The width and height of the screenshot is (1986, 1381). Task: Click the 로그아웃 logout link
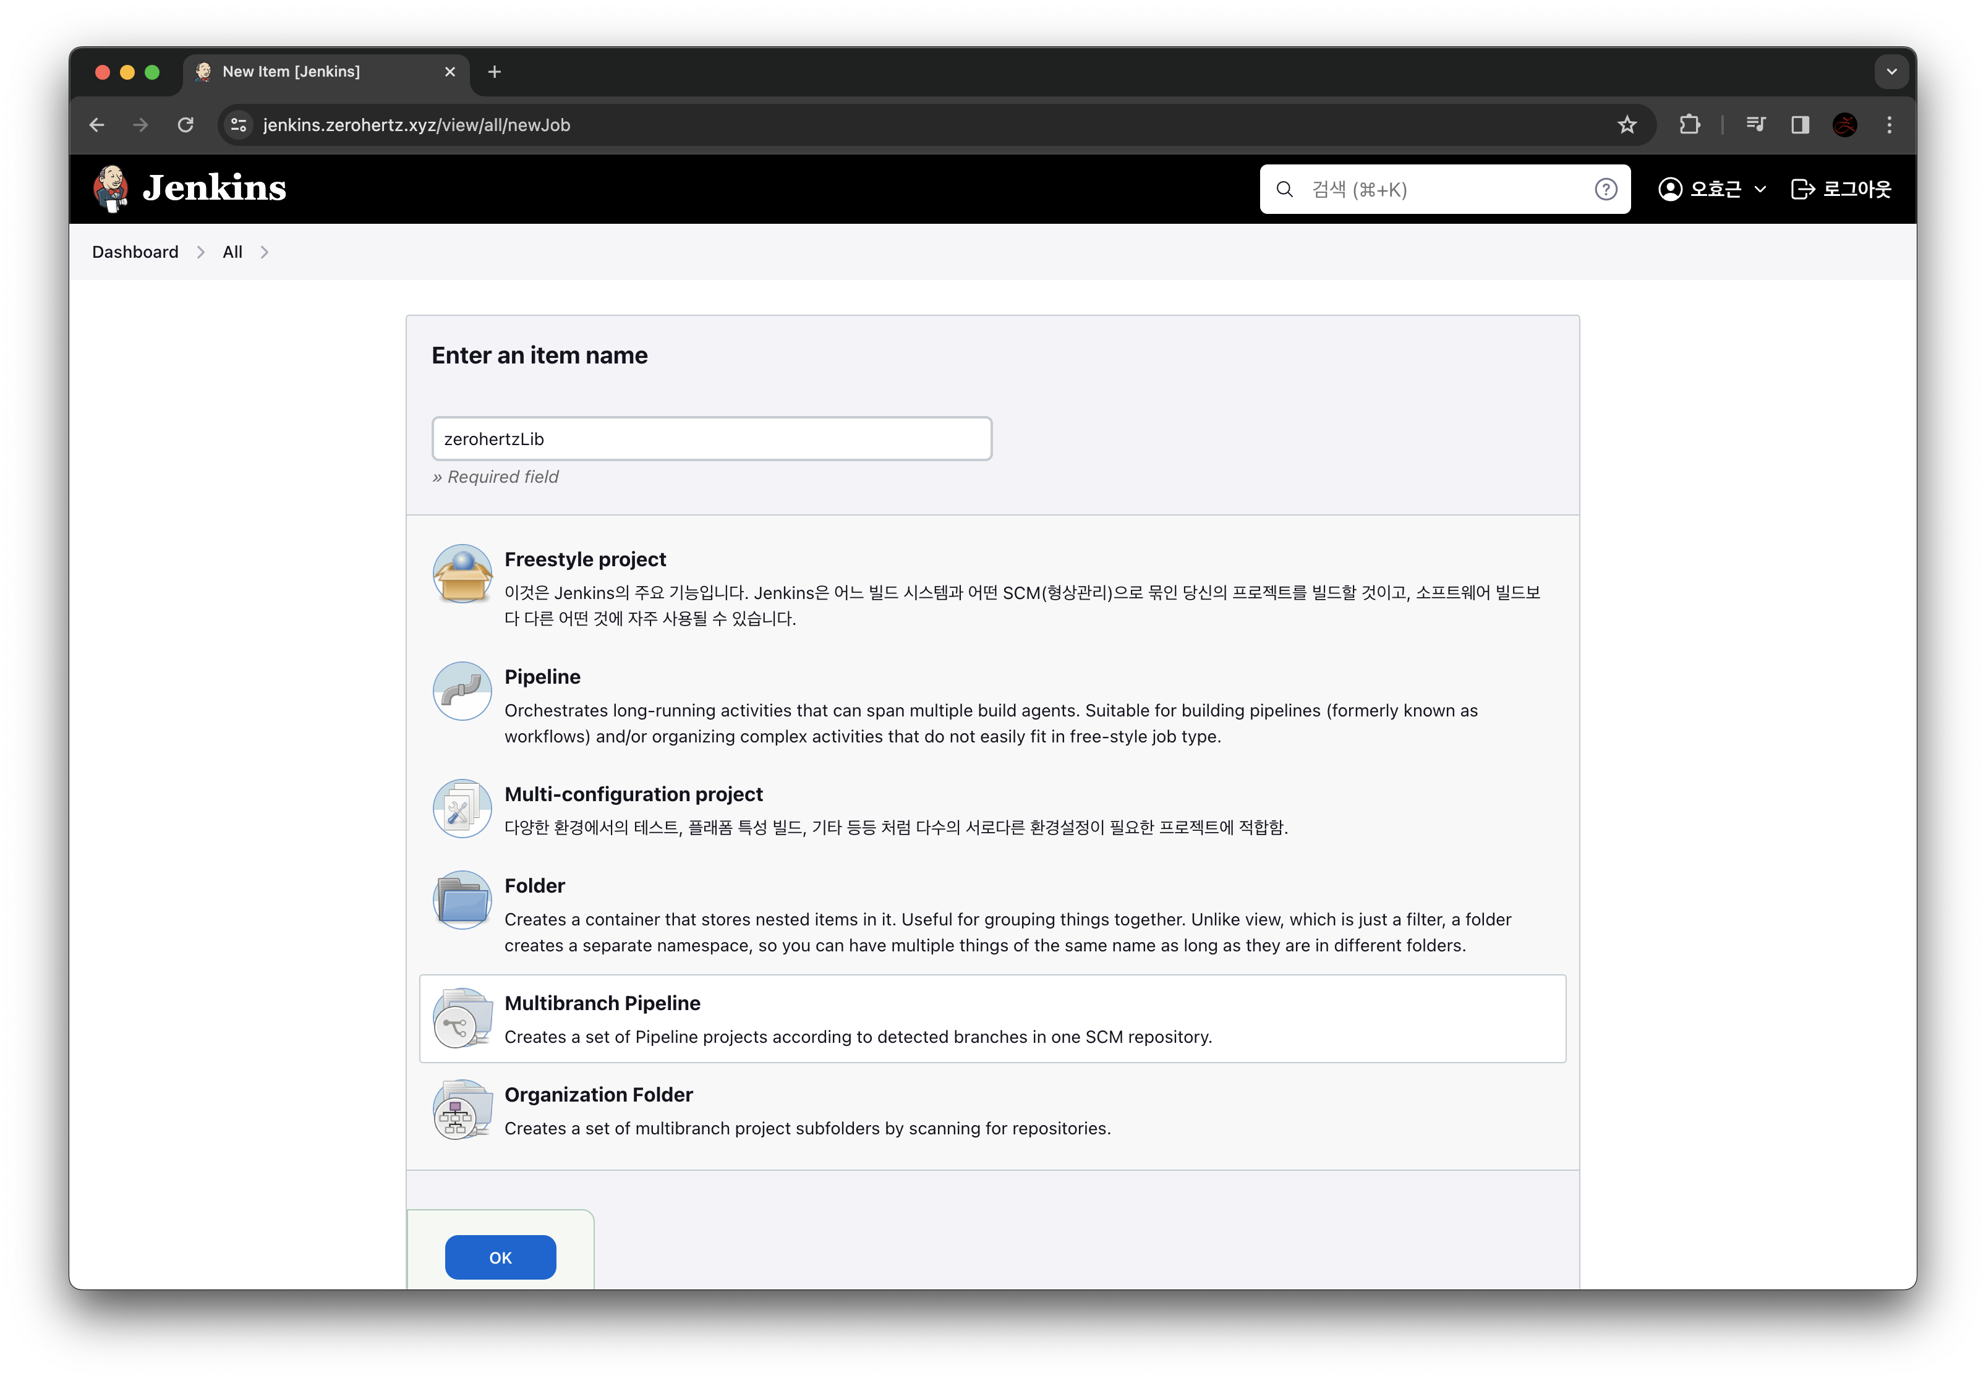click(1841, 189)
